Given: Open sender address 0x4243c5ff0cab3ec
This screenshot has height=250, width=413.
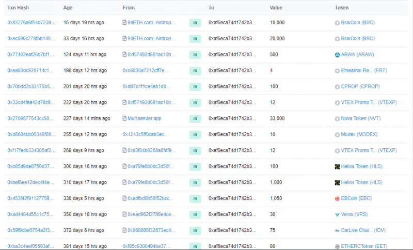Looking at the screenshot, I should click(x=146, y=134).
